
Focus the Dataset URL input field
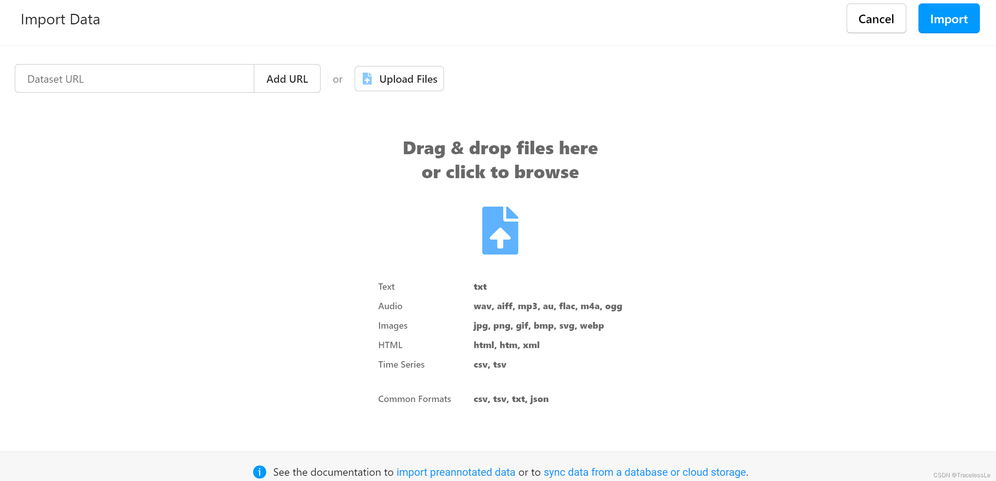click(134, 79)
